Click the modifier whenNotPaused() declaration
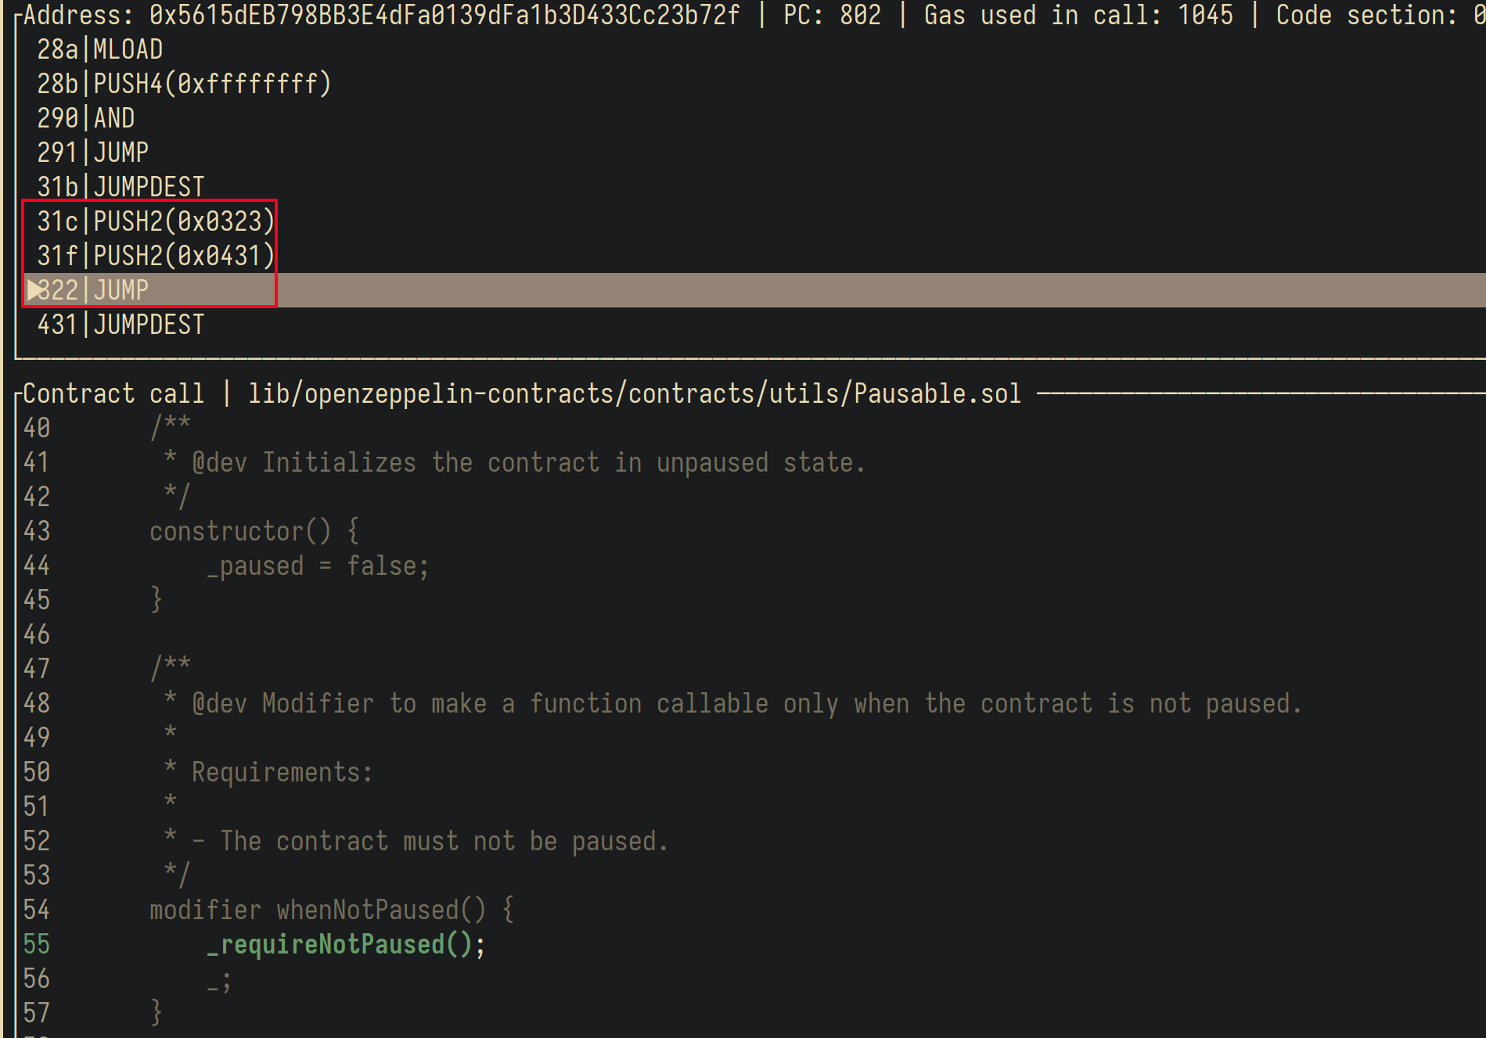Image resolution: width=1486 pixels, height=1038 pixels. [331, 910]
